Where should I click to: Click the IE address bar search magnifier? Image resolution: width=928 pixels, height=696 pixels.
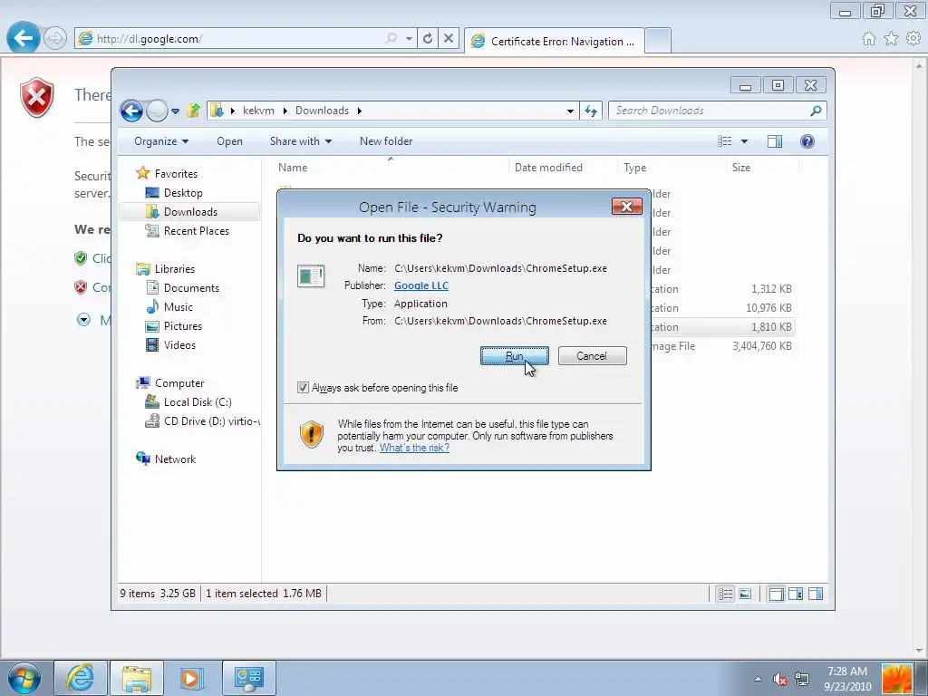click(391, 38)
